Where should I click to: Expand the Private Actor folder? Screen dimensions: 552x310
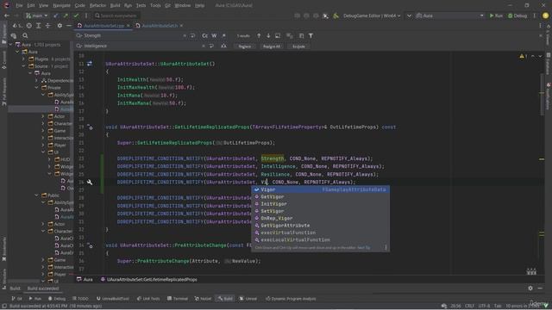coord(43,116)
